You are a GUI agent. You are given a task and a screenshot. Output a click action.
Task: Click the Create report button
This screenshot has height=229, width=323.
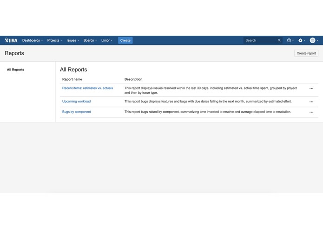coord(306,53)
